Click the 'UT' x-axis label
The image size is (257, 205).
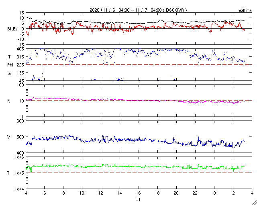click(139, 199)
